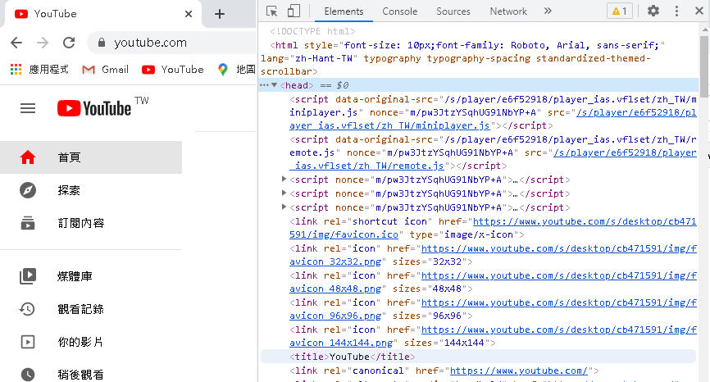The width and height of the screenshot is (710, 382).
Task: Go back with browser back arrow
Action: pyautogui.click(x=16, y=43)
